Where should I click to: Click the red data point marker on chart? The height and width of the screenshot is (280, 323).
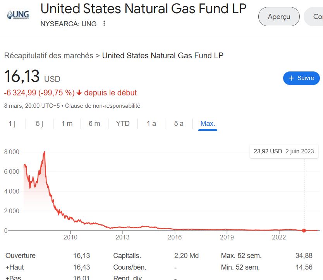click(304, 231)
